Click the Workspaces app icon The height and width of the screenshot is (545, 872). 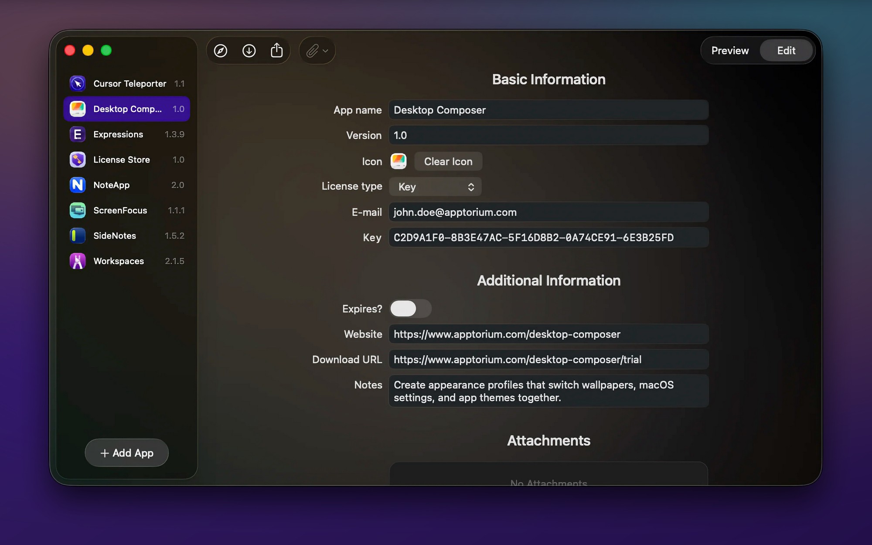click(78, 261)
